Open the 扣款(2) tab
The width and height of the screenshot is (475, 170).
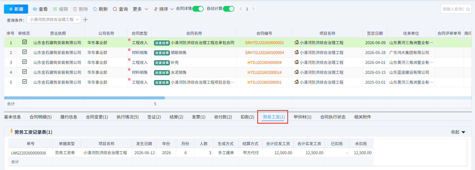pyautogui.click(x=247, y=117)
